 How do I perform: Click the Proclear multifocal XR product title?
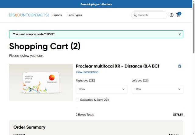pyautogui.click(x=117, y=66)
